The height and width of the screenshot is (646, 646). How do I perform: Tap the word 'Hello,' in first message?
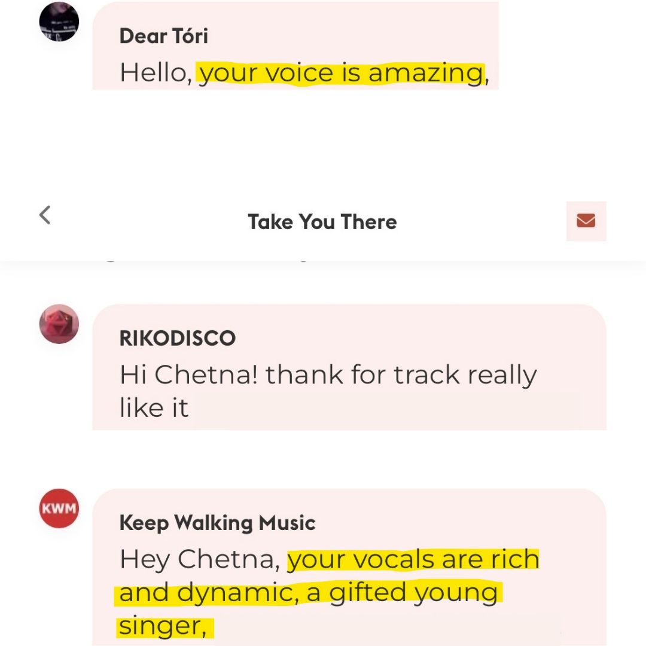coord(156,74)
